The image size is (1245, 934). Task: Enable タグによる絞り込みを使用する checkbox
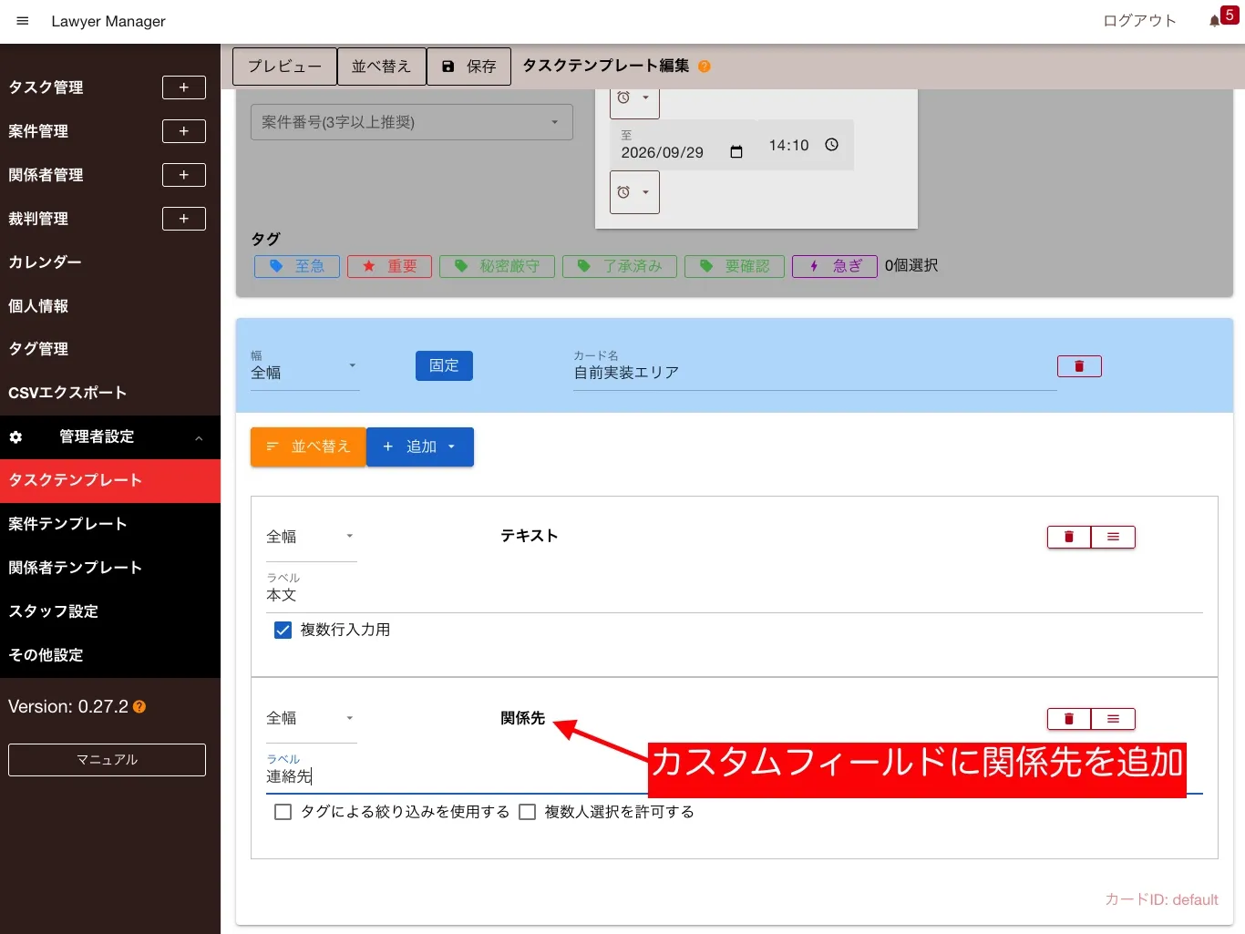tap(283, 812)
